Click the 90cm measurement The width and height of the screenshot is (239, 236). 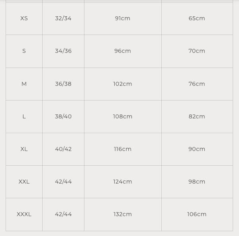pos(197,149)
